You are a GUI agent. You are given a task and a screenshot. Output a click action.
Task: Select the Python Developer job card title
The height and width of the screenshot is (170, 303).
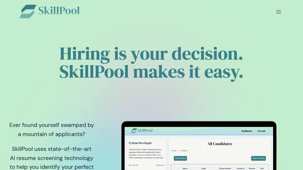pos(140,143)
